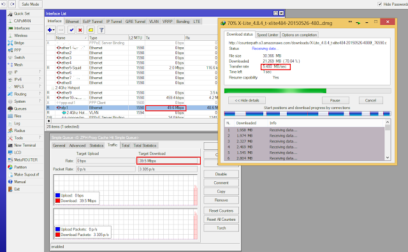This screenshot has width=408, height=252.
Task: Switch to the EoIP Tunnel tab
Action: 92,21
